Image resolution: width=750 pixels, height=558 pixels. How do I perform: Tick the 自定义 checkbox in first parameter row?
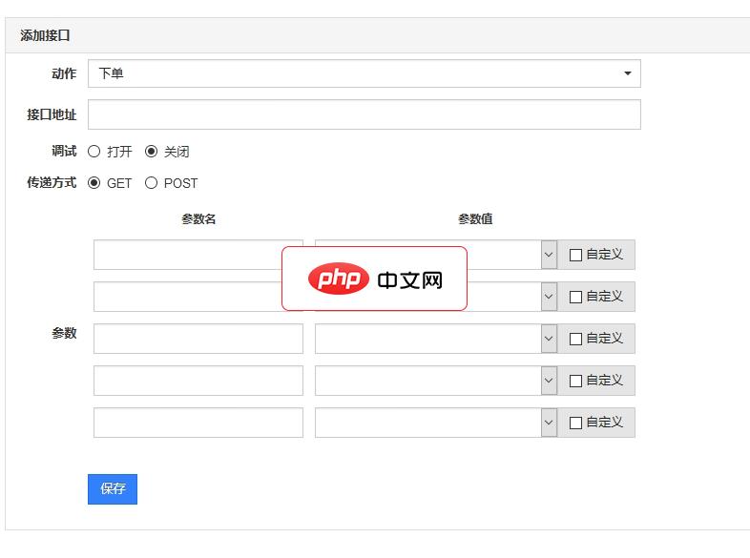click(x=575, y=255)
